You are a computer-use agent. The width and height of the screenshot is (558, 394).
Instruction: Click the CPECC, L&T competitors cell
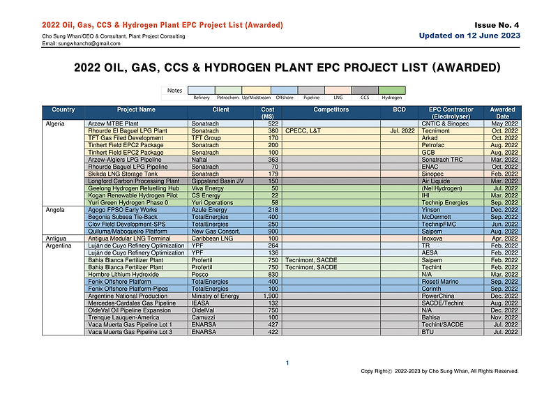331,130
